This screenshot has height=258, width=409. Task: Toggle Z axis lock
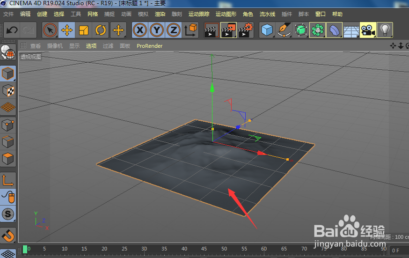(174, 30)
